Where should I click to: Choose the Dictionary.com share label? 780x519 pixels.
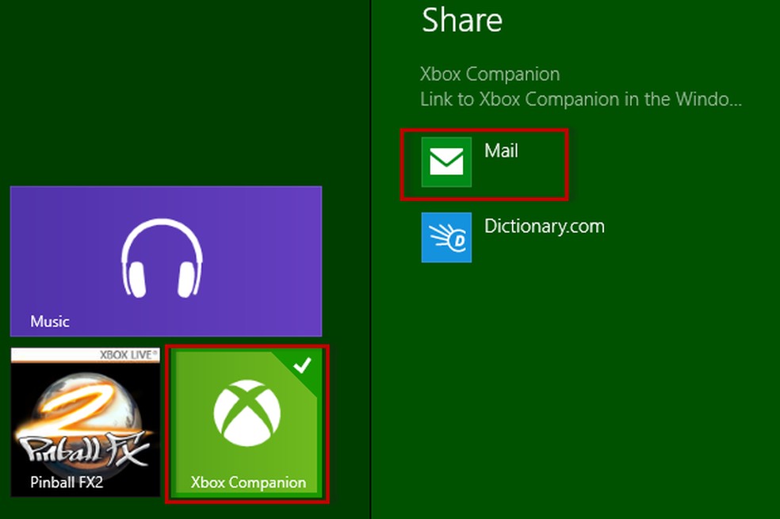[x=545, y=226]
